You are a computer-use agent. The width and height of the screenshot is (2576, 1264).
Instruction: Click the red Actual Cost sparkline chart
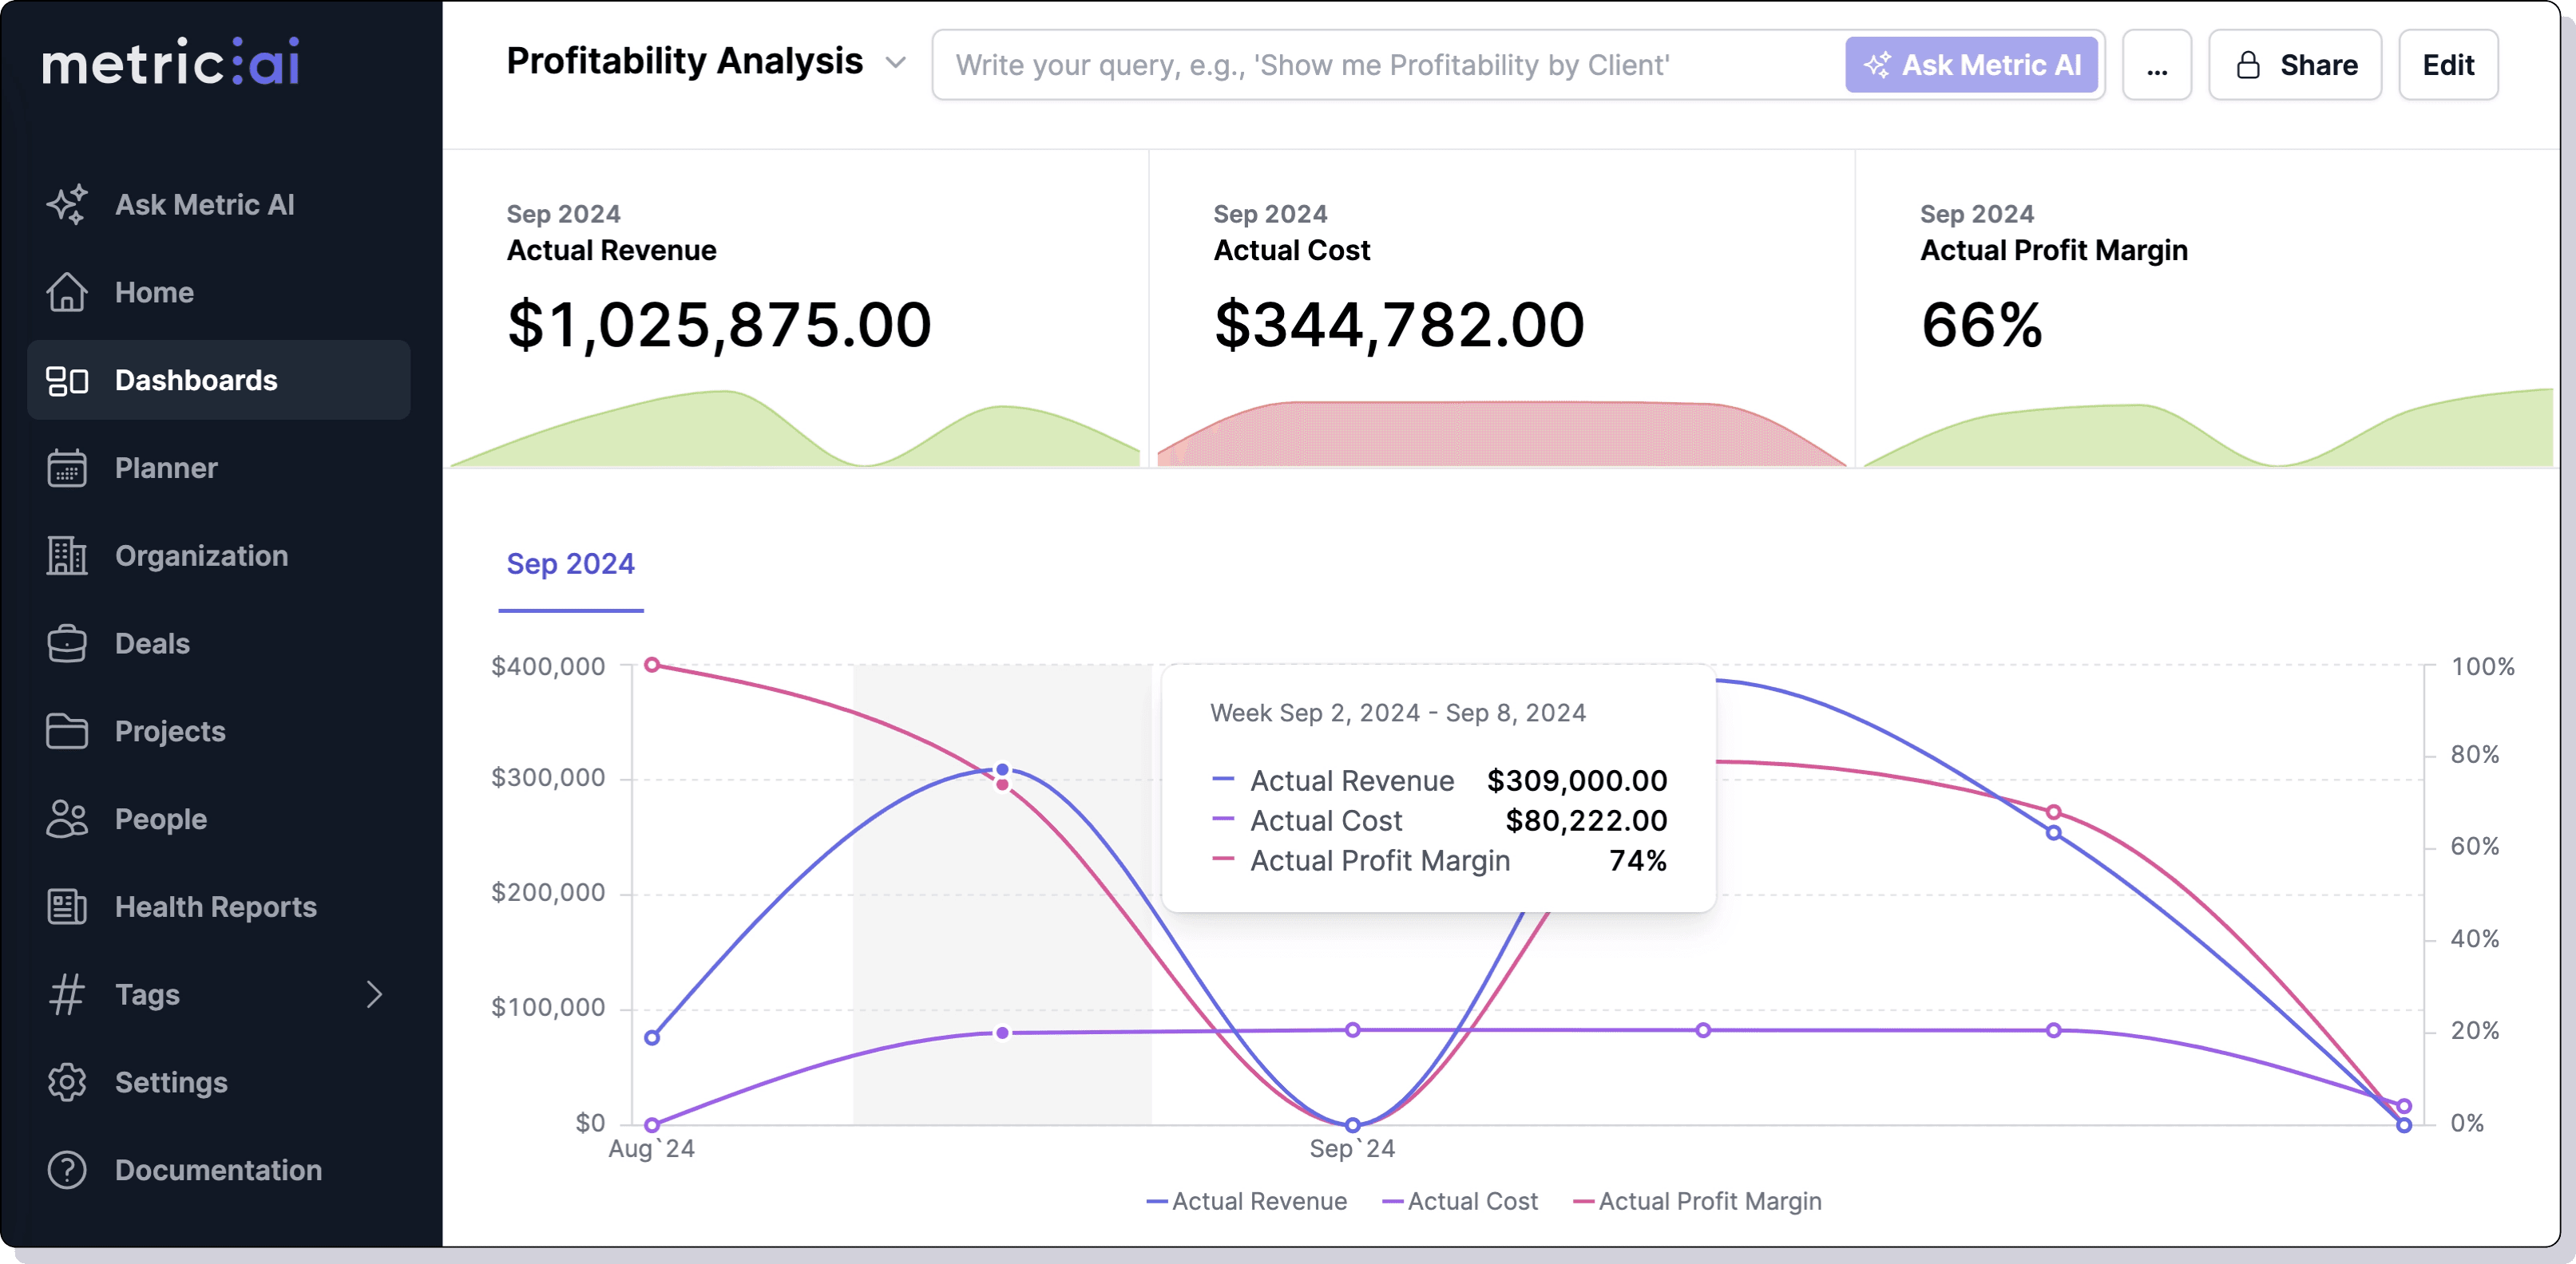1502,433
